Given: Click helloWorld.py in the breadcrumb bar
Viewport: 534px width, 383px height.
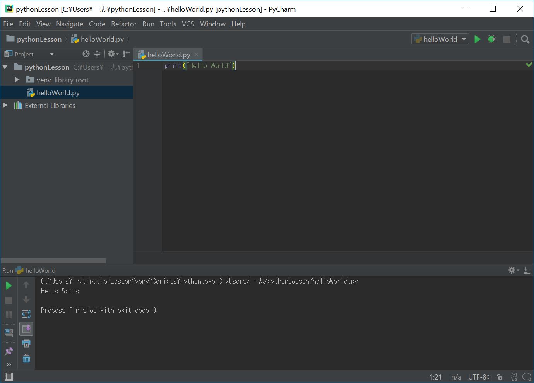Looking at the screenshot, I should tap(98, 39).
